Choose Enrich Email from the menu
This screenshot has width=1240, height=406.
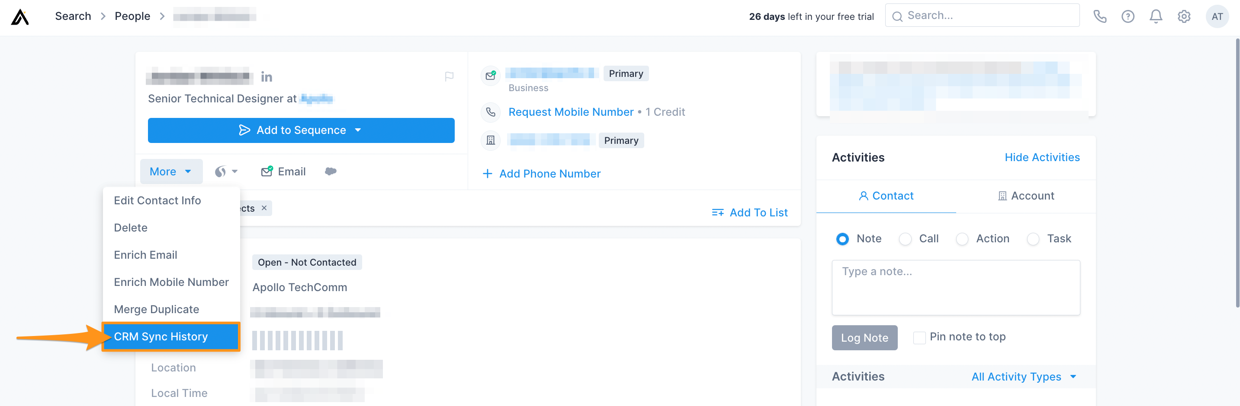coord(171,255)
